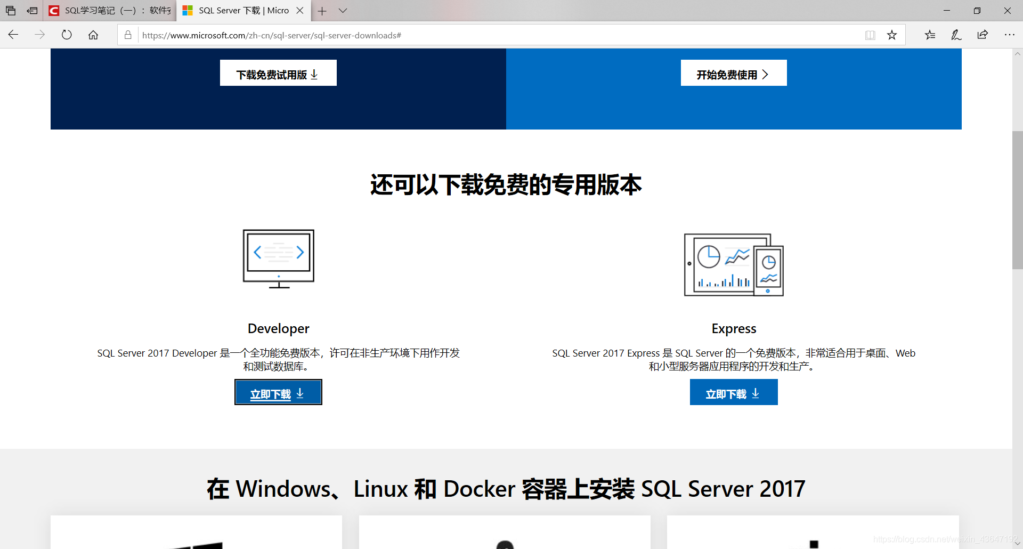This screenshot has height=549, width=1023.
Task: Click the Add notes pen icon
Action: pyautogui.click(x=956, y=35)
